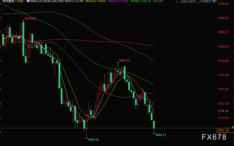
Task: Click the 1729.30 price label on axis
Action: tap(223, 111)
